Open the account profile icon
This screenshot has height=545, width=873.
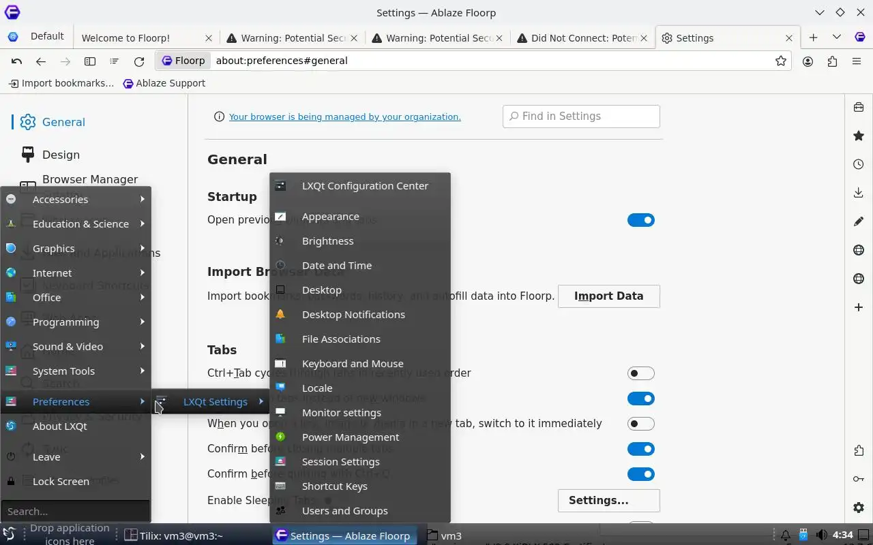(808, 61)
